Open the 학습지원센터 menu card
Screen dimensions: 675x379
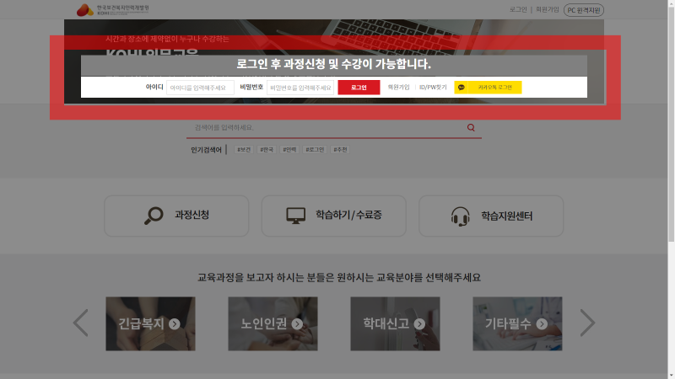tap(491, 216)
